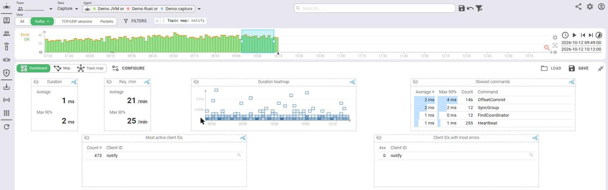Expand the Data Capture dropdown
Viewport: 608px width, 190px height.
67,9
